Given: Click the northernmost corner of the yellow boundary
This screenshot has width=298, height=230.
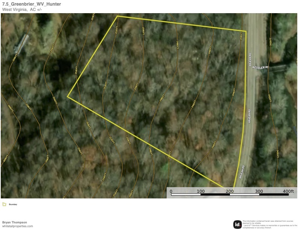Looking at the screenshot, I should click(x=118, y=16).
